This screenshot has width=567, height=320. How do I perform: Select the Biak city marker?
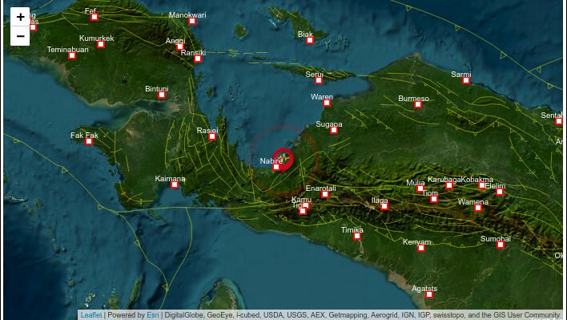(x=310, y=40)
